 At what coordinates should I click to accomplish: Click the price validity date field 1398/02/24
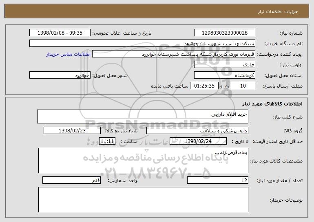198,141
